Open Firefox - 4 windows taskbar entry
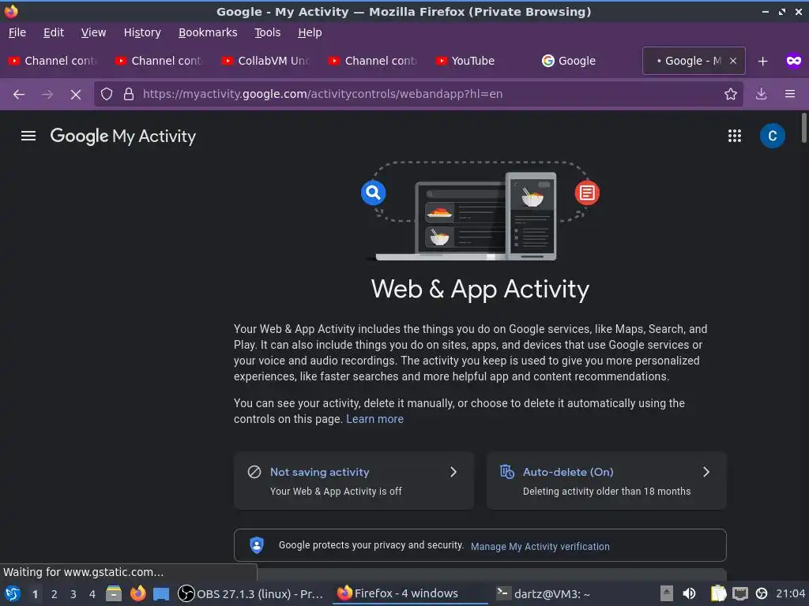The image size is (809, 606). click(410, 593)
